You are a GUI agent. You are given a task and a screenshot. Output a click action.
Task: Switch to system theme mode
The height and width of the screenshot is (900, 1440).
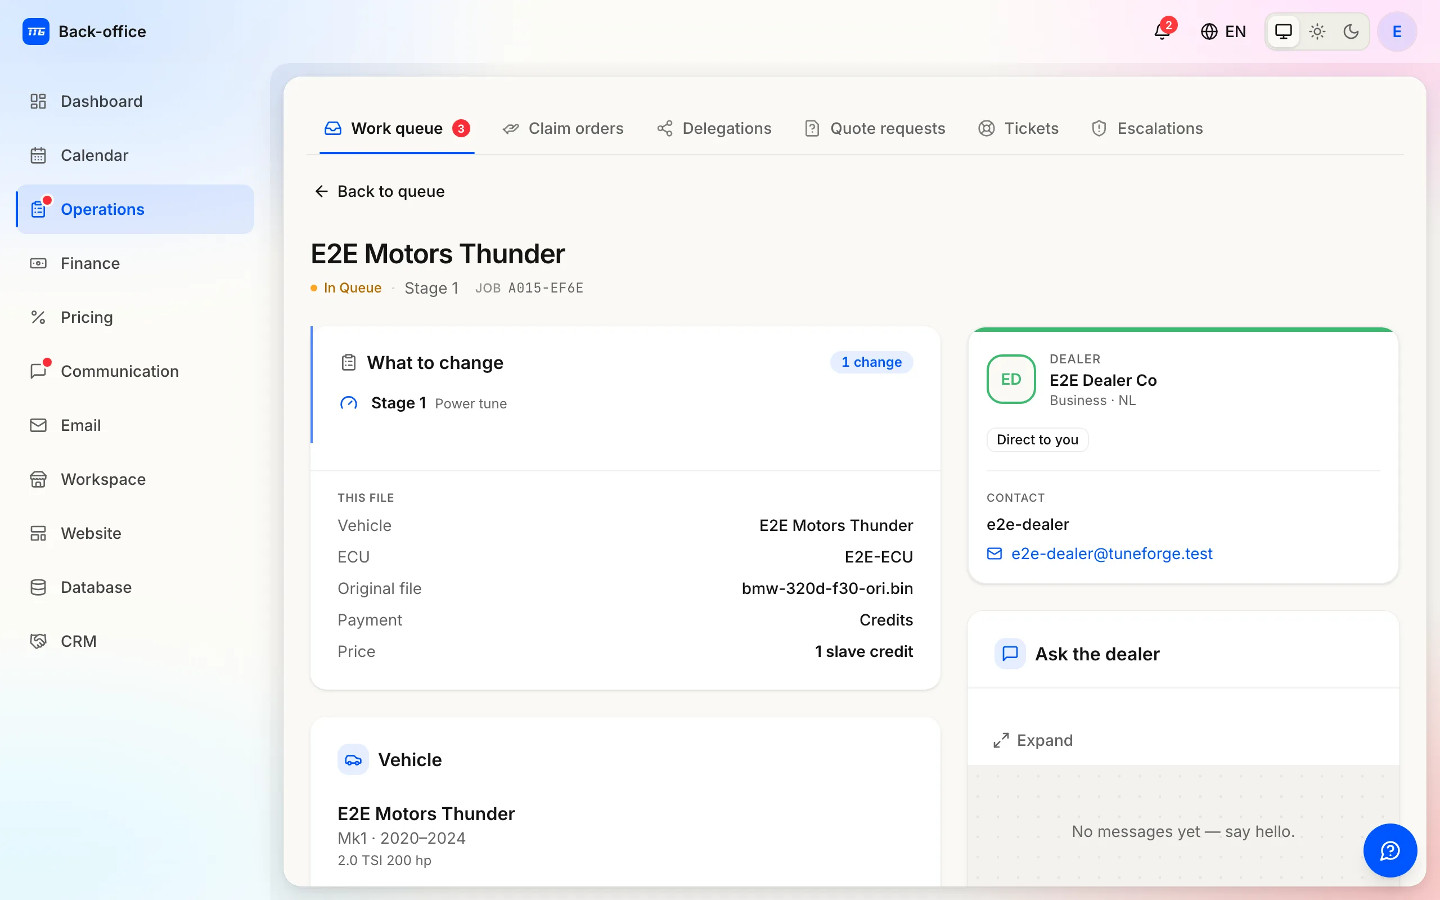click(1283, 31)
